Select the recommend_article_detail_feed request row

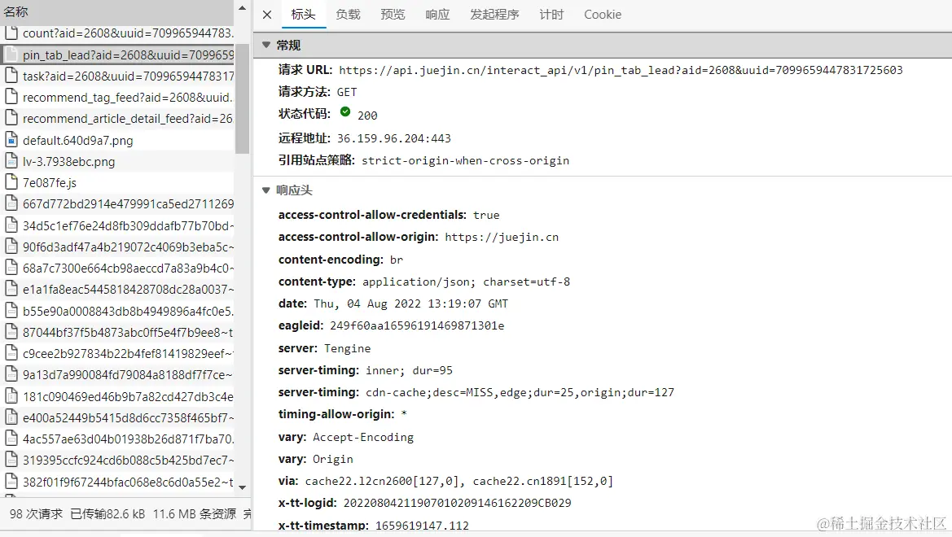coord(117,118)
